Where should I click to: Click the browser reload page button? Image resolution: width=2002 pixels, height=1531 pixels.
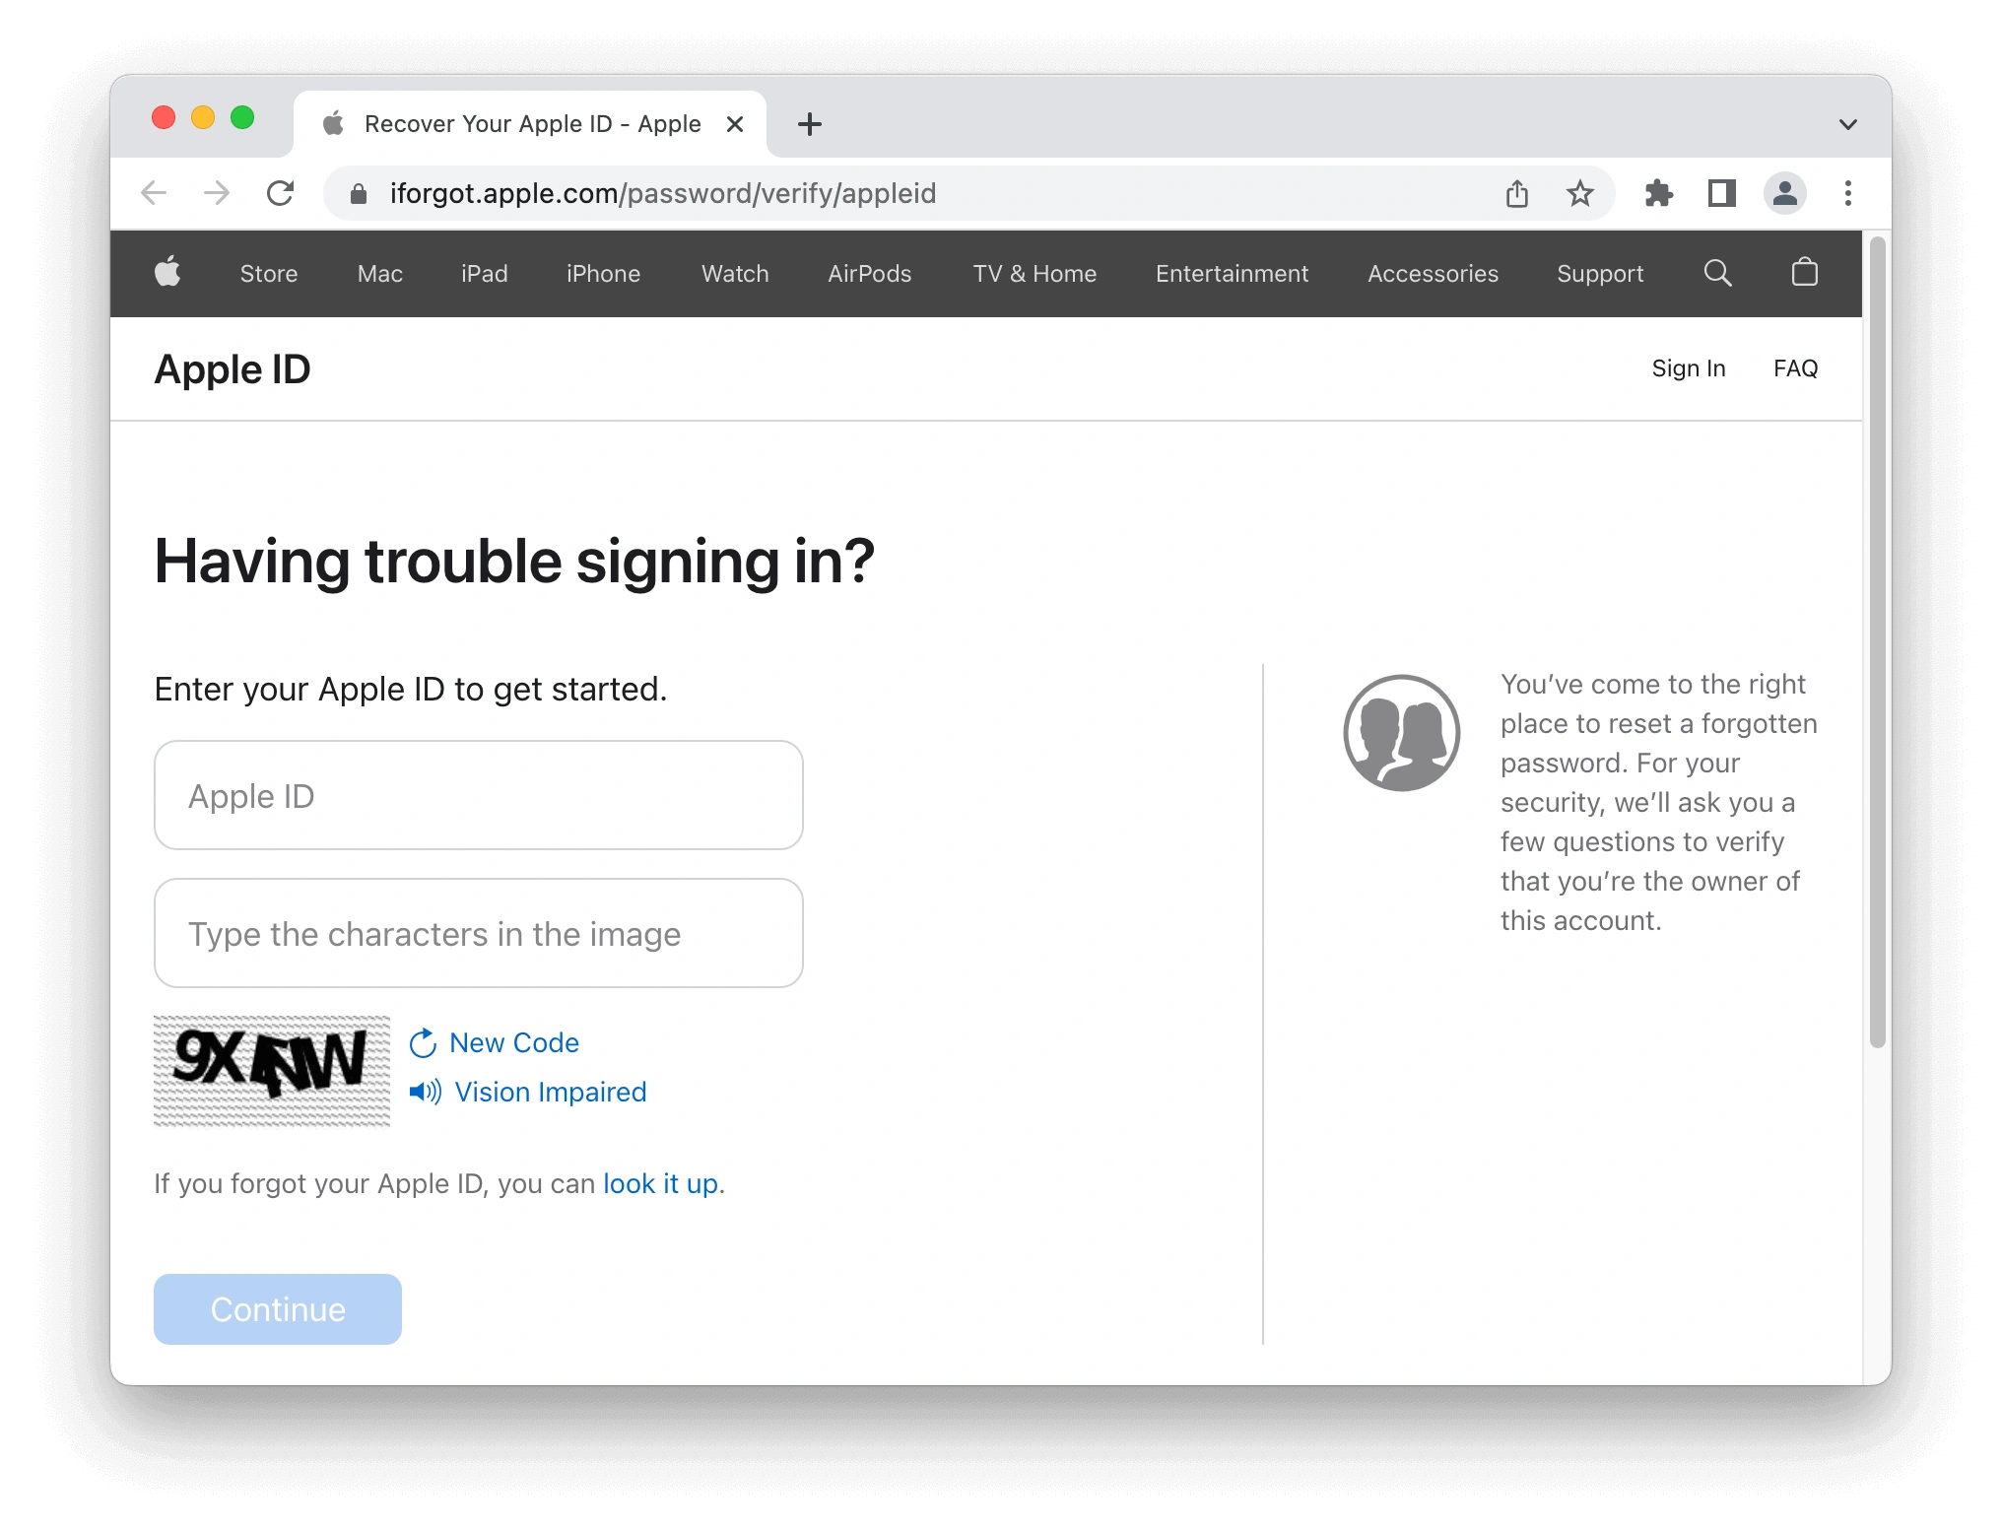point(282,195)
